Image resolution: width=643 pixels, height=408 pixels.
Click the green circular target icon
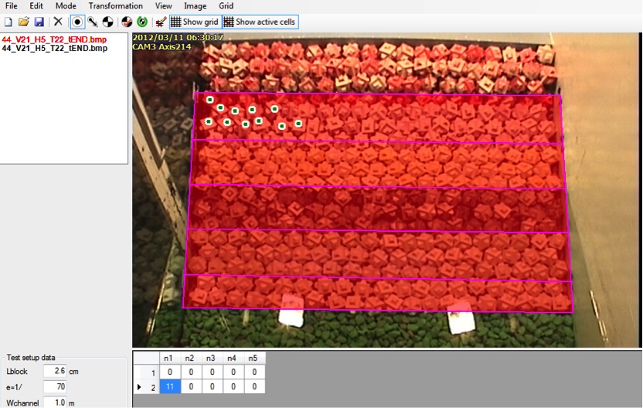coord(141,22)
